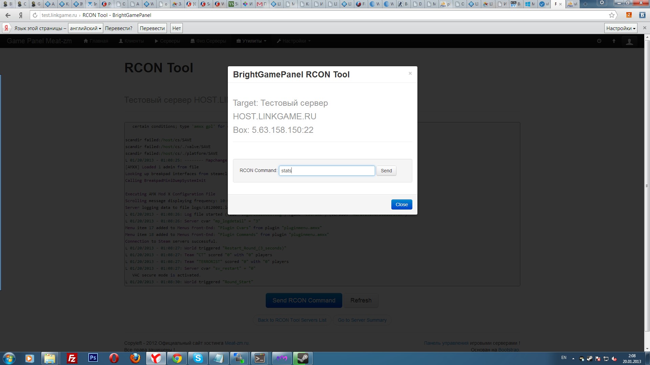The height and width of the screenshot is (365, 650).
Task: Close the RCON Tool dialog with the ×
Action: pyautogui.click(x=410, y=73)
